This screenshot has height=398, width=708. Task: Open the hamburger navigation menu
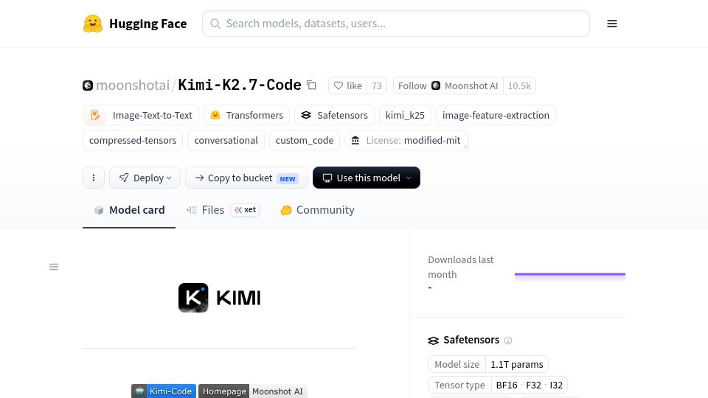click(612, 24)
